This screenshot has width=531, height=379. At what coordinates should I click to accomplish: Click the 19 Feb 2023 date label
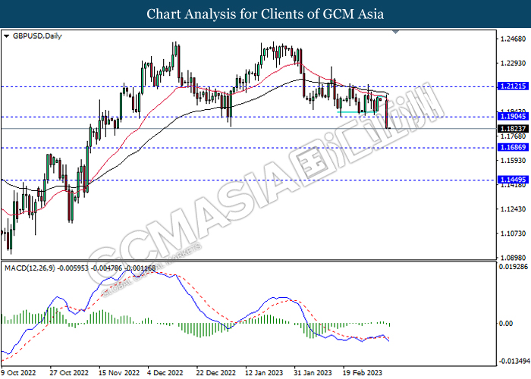pos(363,373)
